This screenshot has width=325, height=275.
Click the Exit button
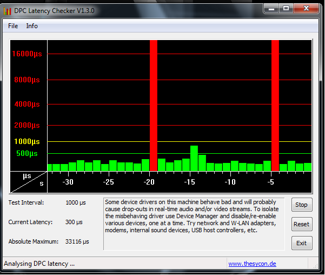[x=302, y=243]
